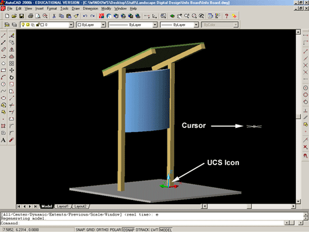Viewport: 309px width, 232px height.
Task: Expand the layer dropdown showing 0
Action: coord(71,25)
